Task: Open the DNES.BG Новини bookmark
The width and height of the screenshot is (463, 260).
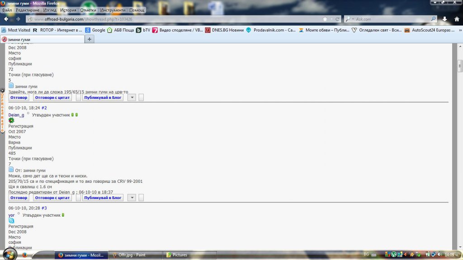Action: (x=224, y=30)
